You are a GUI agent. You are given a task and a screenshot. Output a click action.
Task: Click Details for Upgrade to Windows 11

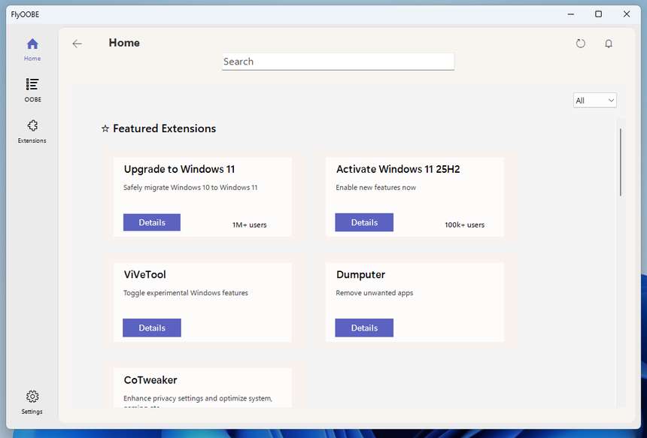point(152,222)
